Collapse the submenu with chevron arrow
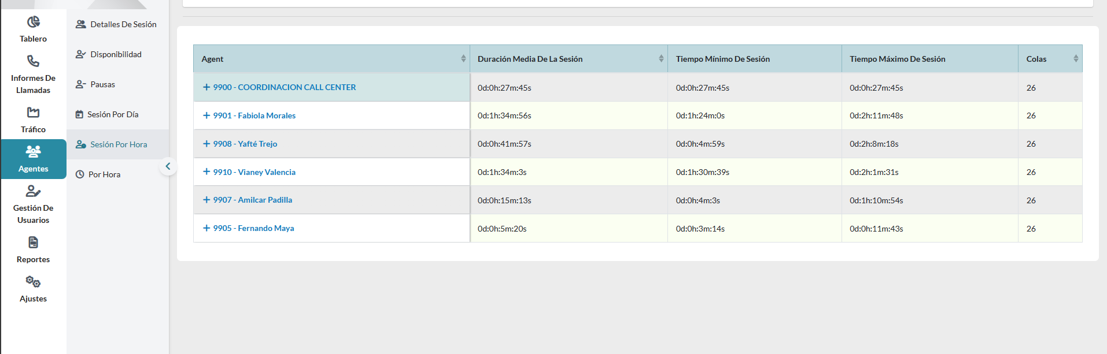Image resolution: width=1107 pixels, height=354 pixels. click(x=168, y=166)
